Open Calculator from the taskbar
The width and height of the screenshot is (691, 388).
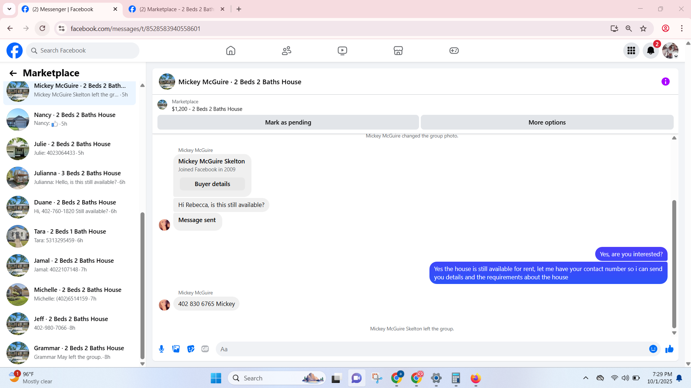click(x=456, y=378)
